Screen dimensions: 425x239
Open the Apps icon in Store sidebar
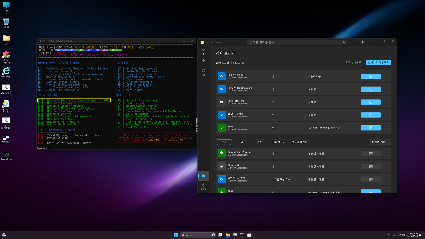pyautogui.click(x=203, y=62)
